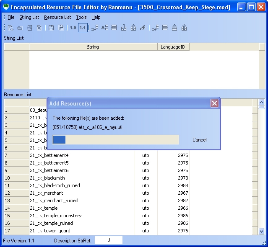The width and height of the screenshot is (268, 247).
Task: Click the Close file toolbar icon
Action: [39, 28]
